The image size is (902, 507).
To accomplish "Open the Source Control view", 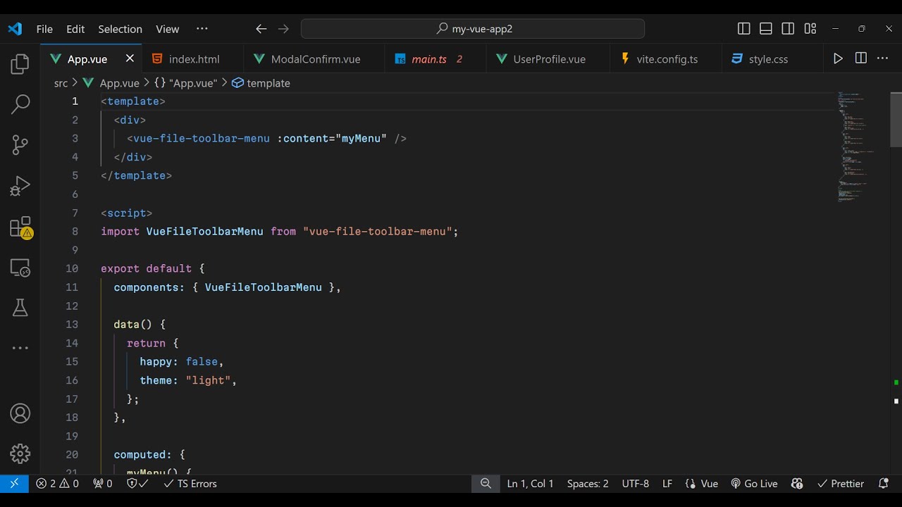I will [20, 145].
